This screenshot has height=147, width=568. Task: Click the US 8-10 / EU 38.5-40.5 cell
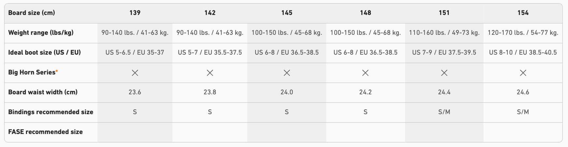(x=523, y=53)
